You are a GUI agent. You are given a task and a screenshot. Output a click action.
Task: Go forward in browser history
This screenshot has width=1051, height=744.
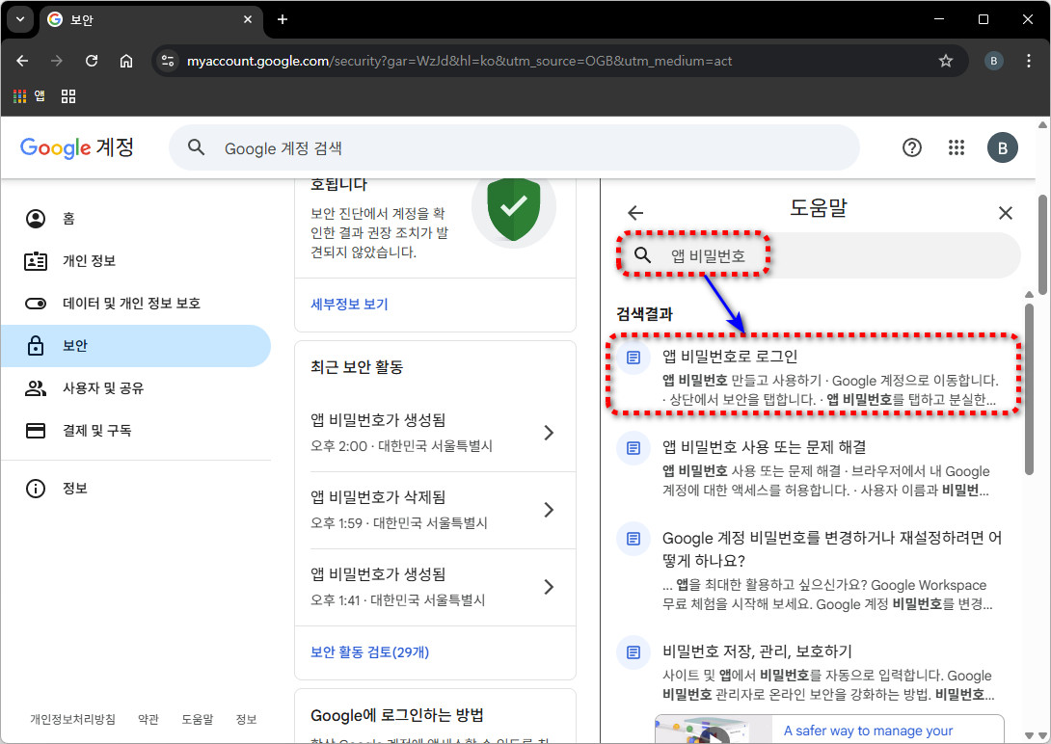point(57,61)
